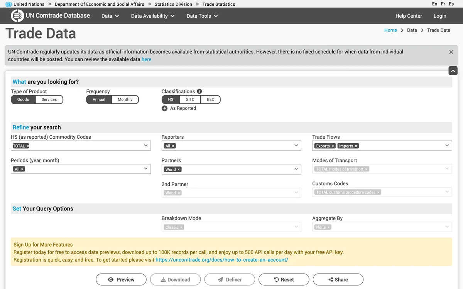Switch language to Es
This screenshot has width=463, height=289.
(451, 4)
